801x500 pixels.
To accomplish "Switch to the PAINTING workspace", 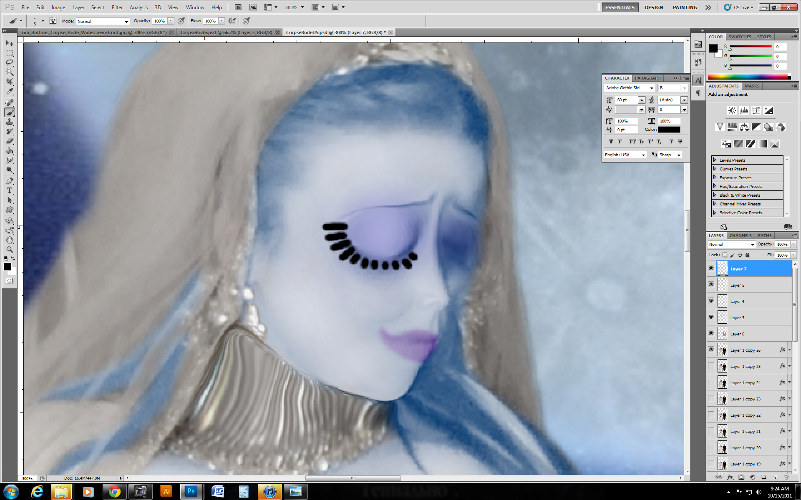I will point(685,7).
